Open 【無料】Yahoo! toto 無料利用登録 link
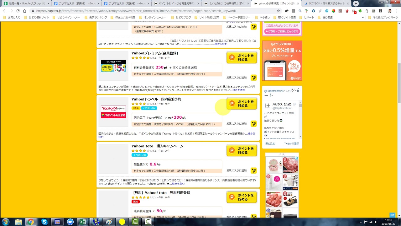 [161, 193]
